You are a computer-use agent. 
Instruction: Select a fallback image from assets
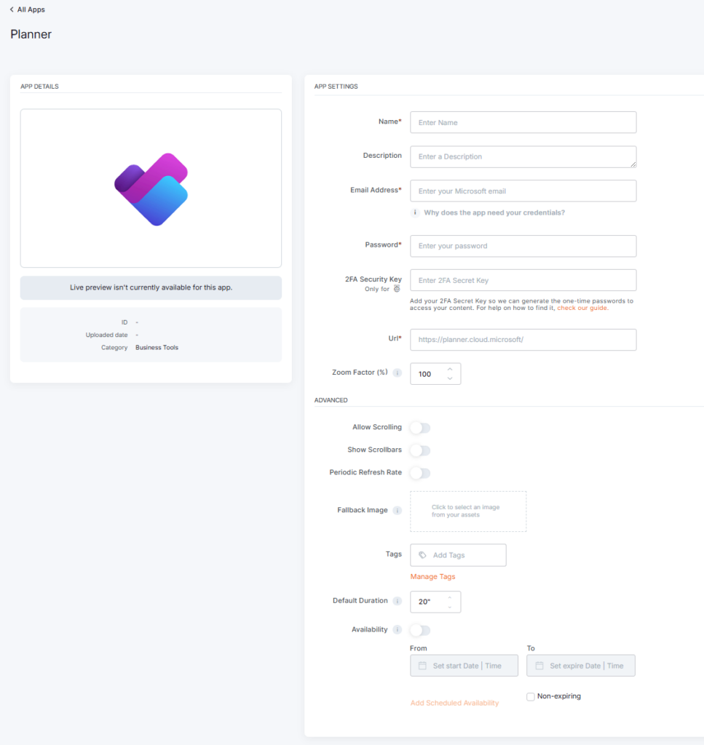[468, 511]
